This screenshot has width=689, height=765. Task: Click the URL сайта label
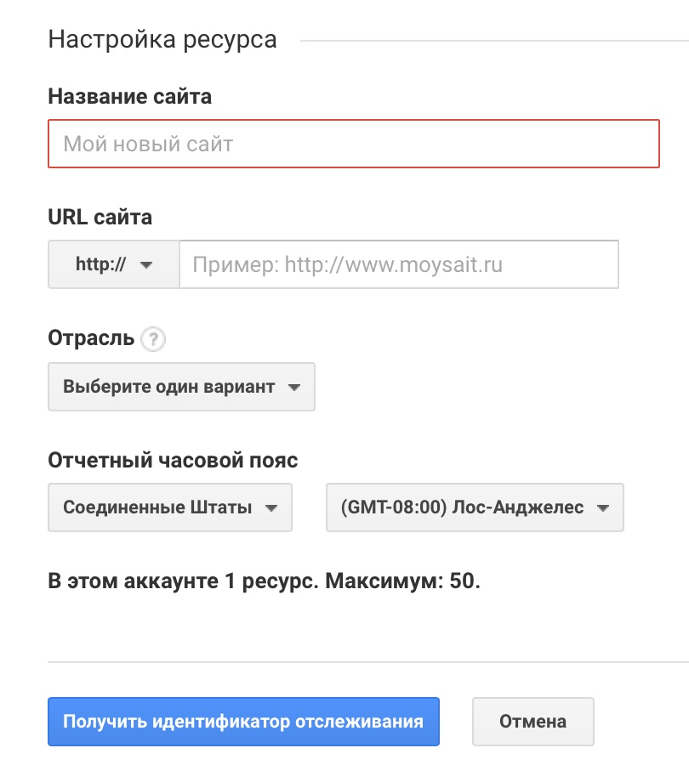pyautogui.click(x=100, y=217)
